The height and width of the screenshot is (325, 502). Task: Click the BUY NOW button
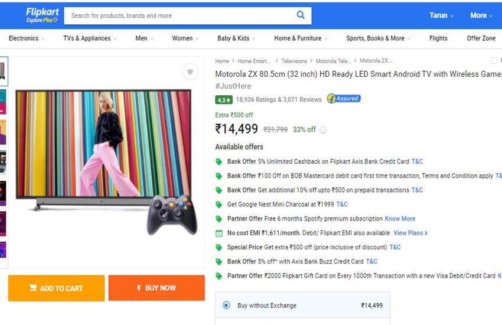tap(157, 288)
